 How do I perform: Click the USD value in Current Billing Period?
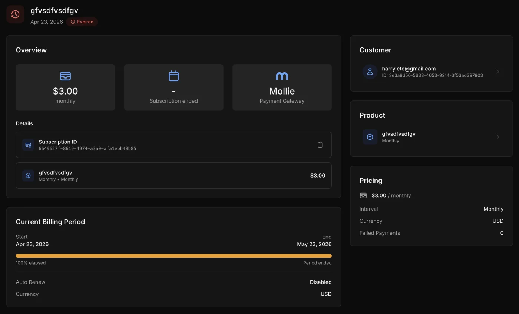tap(326, 294)
